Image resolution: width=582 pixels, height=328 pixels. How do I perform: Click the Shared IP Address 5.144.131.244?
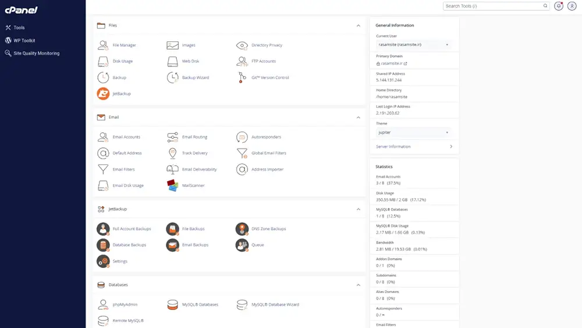pos(389,80)
